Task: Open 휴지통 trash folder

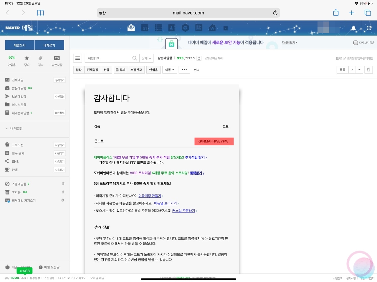Action: click(16, 192)
